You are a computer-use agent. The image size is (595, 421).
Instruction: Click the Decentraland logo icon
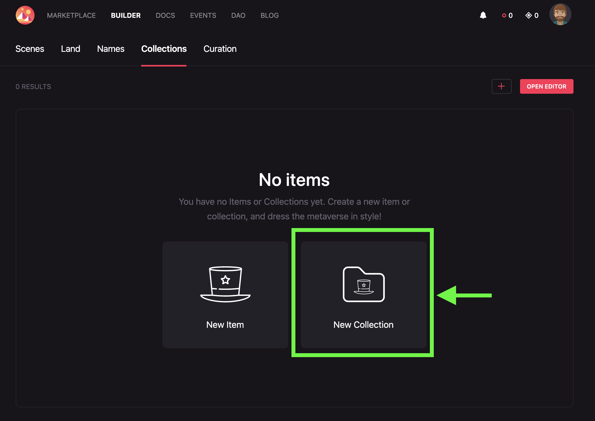pyautogui.click(x=25, y=15)
